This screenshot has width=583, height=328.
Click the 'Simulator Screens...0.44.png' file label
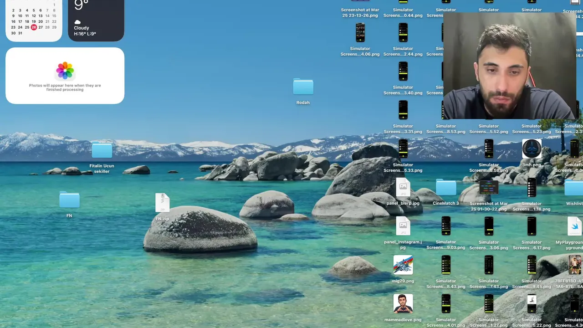tap(403, 13)
